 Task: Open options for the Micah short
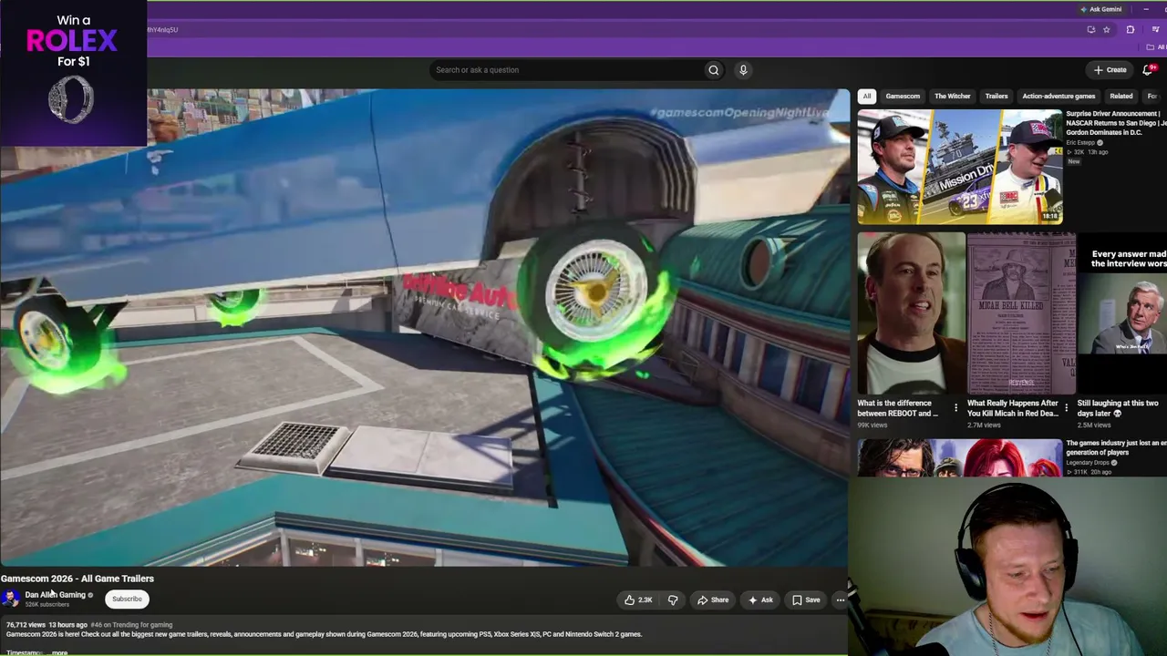pos(1066,407)
